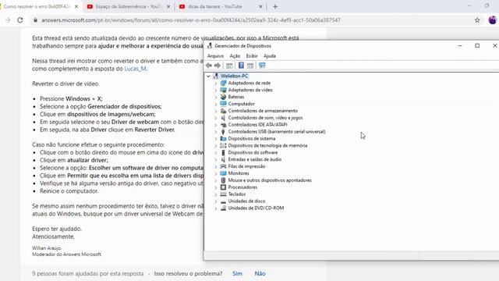Screen dimensions: 499x281
Task: Open the Arquivo menu
Action: tap(215, 55)
